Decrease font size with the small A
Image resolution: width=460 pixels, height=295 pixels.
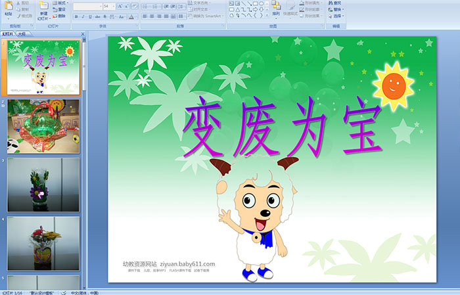(127, 6)
